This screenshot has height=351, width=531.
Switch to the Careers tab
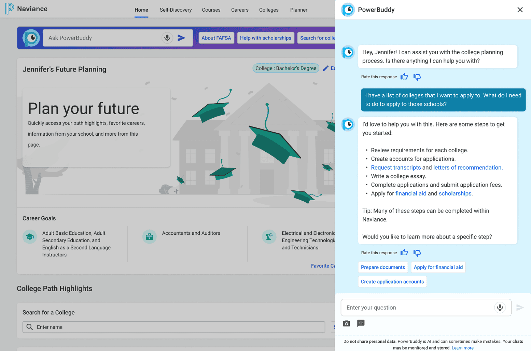click(x=240, y=10)
